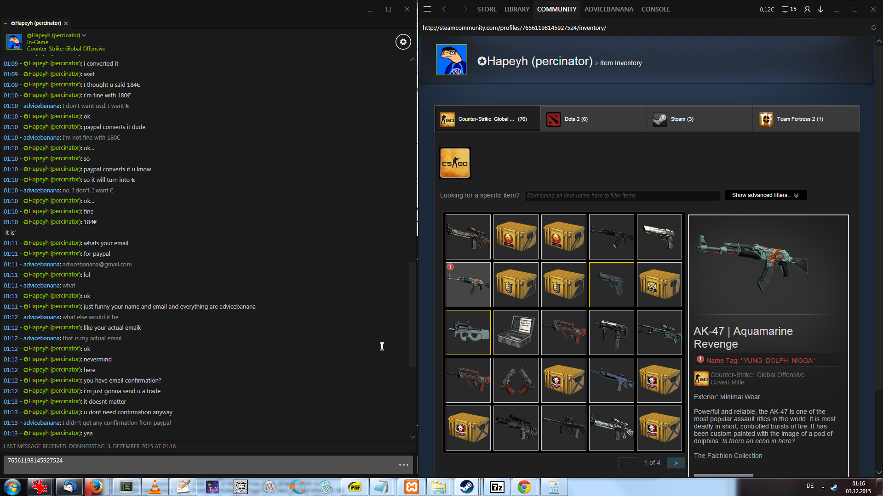Click the CS:GO game logo filter icon
The image size is (883, 496).
pos(455,163)
